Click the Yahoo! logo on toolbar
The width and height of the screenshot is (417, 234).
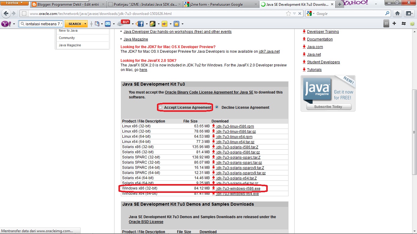click(6, 24)
